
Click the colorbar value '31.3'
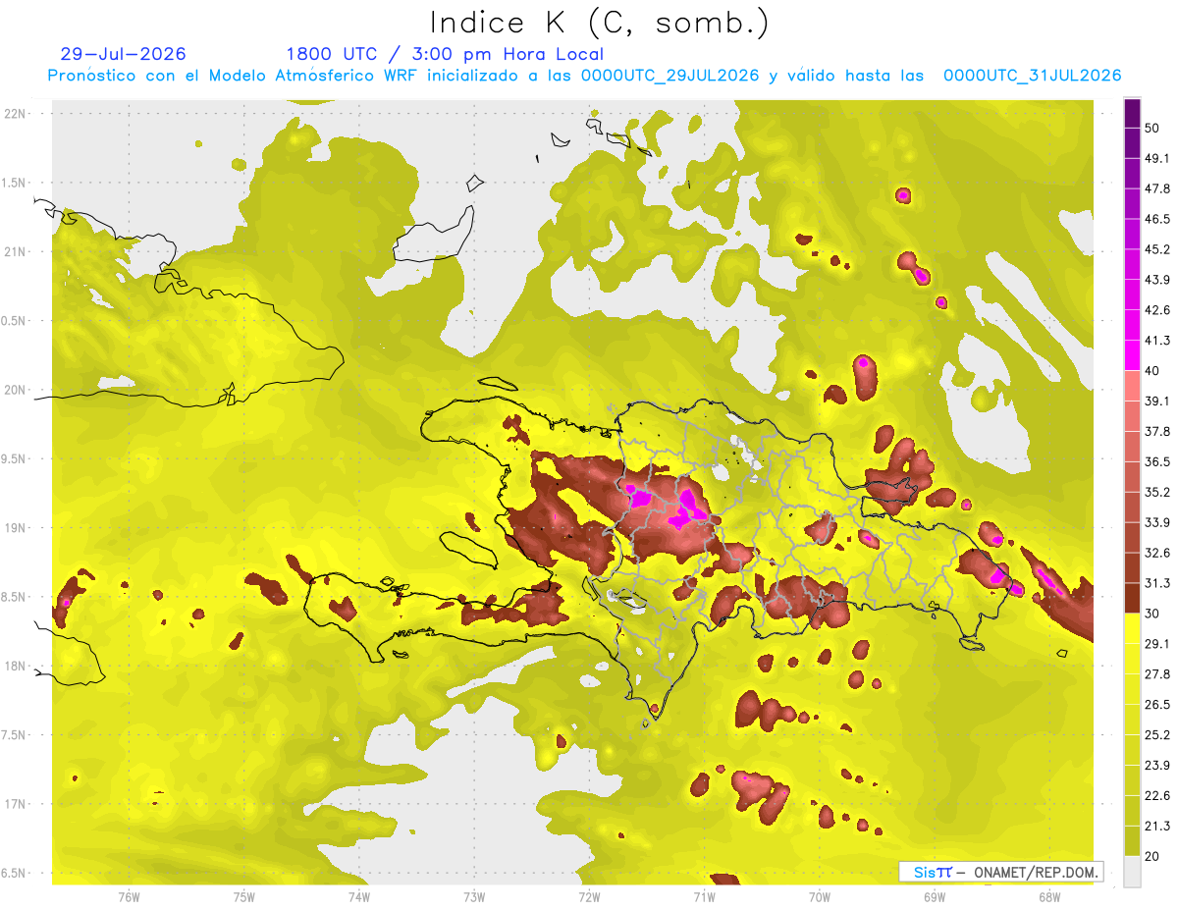click(x=1157, y=583)
